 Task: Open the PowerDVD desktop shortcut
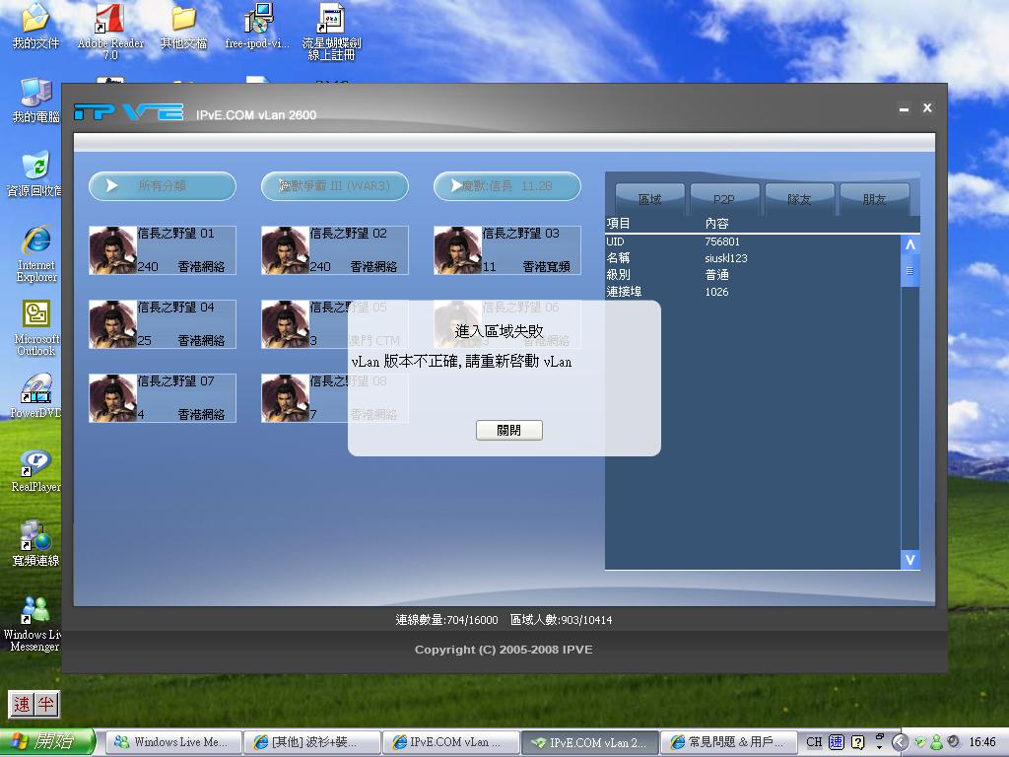36,389
